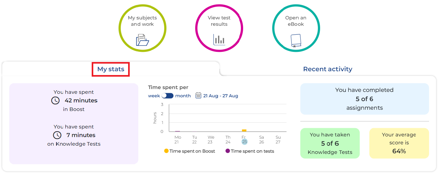This screenshot has height=173, width=438.
Task: Click the calendar icon beside date range
Action: tap(198, 95)
